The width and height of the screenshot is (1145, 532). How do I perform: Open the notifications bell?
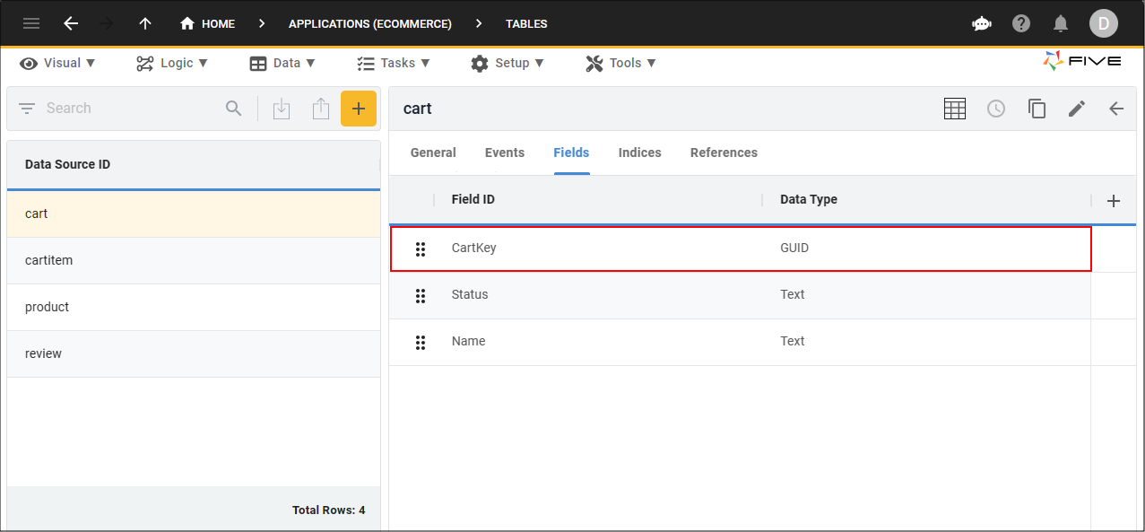pyautogui.click(x=1061, y=23)
